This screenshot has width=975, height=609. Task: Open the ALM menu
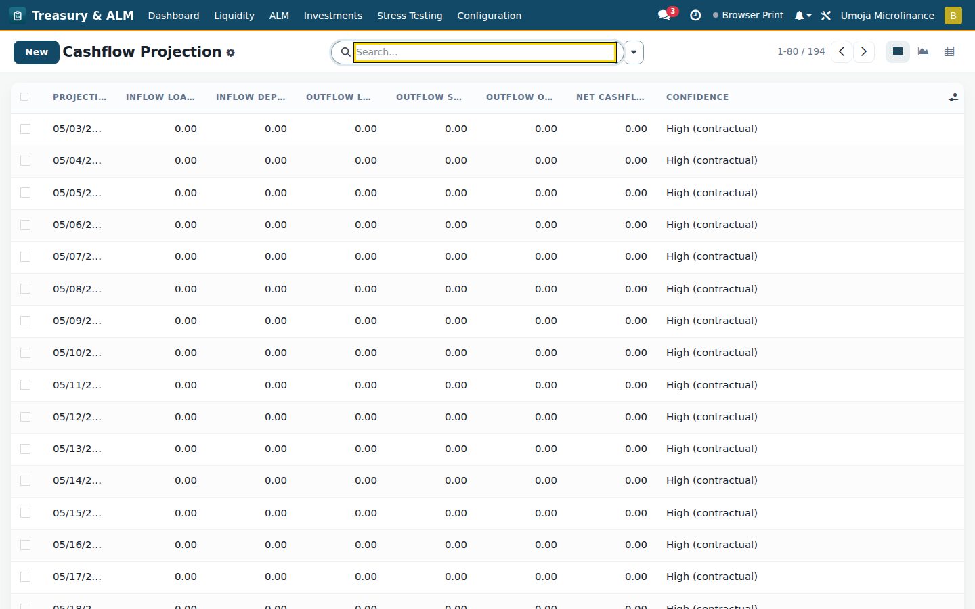(x=279, y=15)
